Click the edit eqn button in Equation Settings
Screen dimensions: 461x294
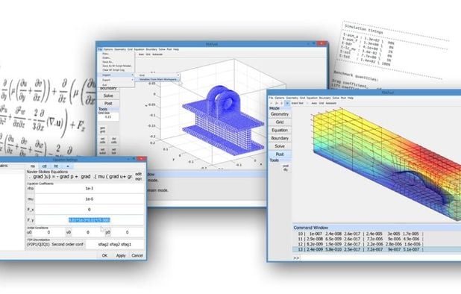(139, 176)
